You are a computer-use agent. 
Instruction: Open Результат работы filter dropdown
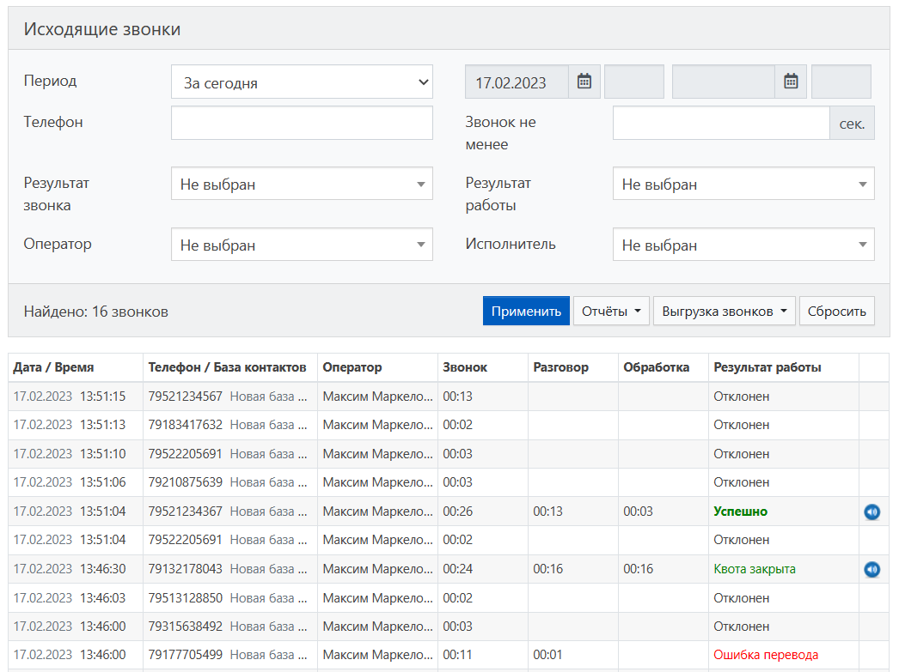[743, 184]
